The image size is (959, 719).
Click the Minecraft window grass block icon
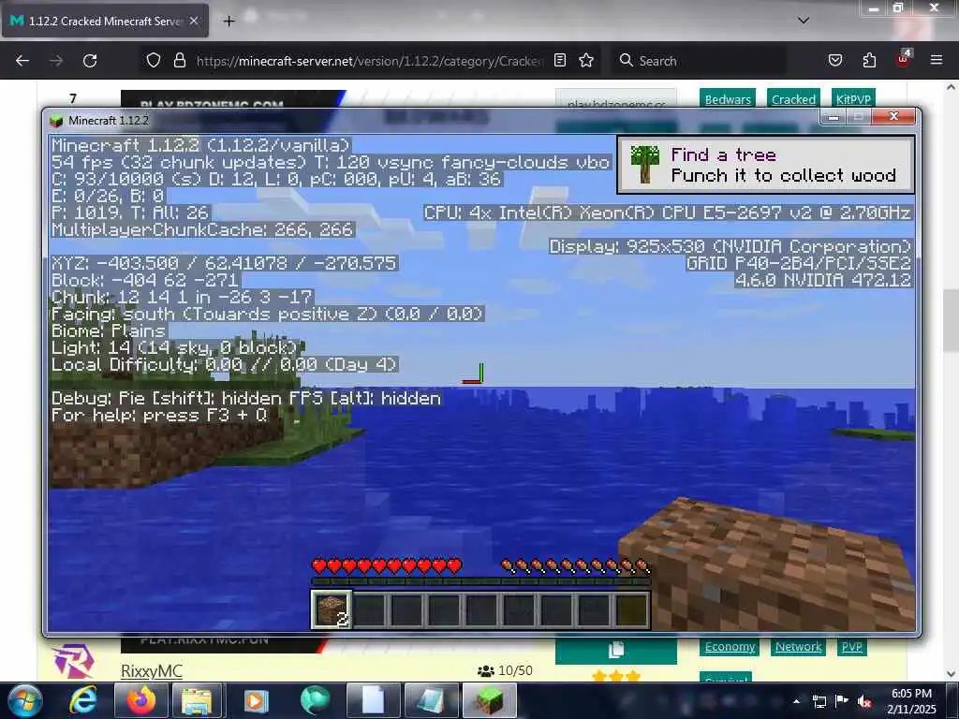tap(57, 121)
